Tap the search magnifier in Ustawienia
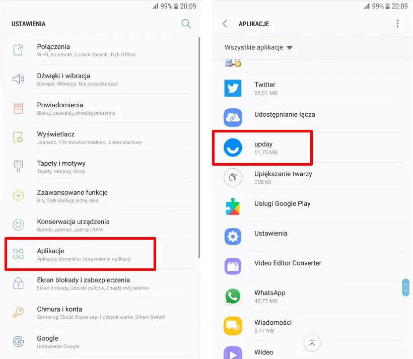The height and width of the screenshot is (359, 413). point(186,24)
